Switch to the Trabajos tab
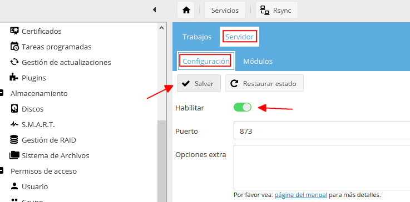 click(197, 37)
